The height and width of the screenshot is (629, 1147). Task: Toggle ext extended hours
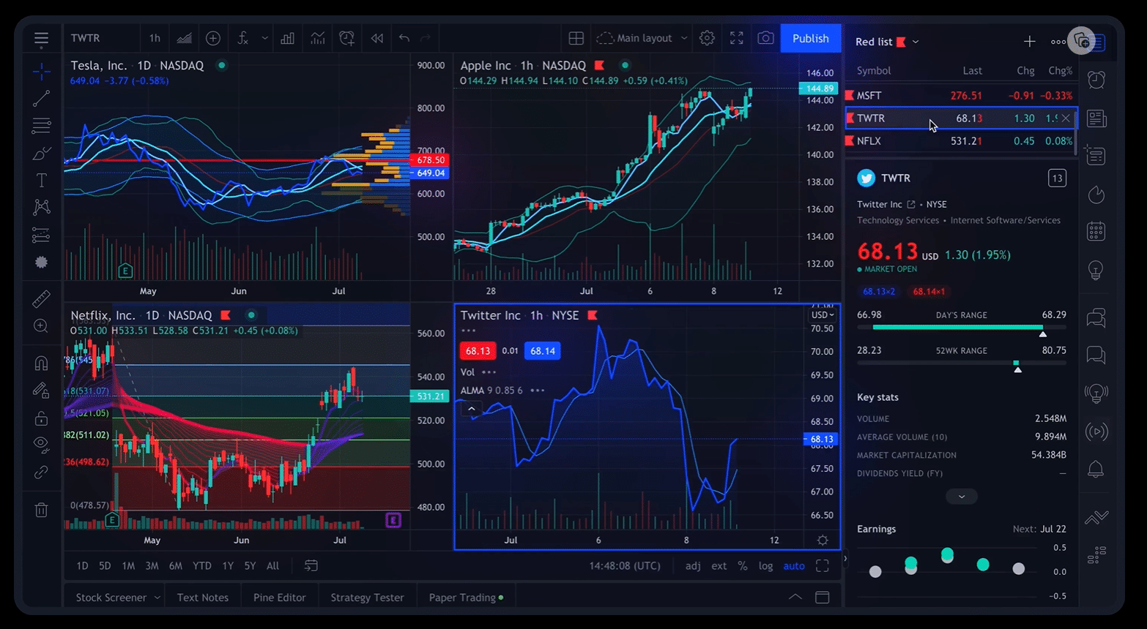(x=719, y=565)
